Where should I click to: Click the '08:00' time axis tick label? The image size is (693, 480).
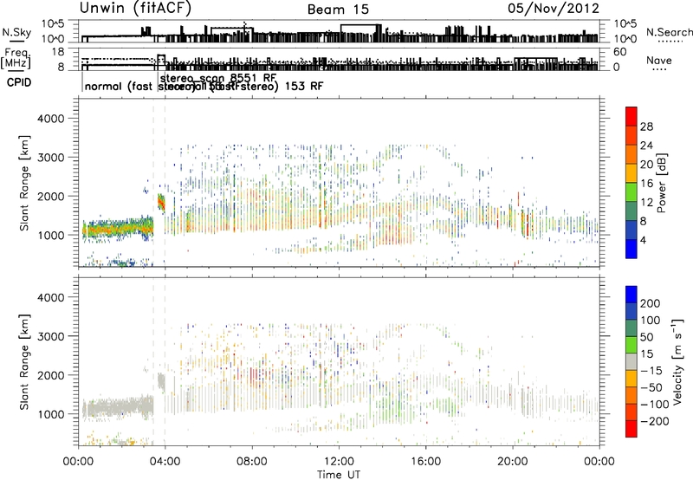click(252, 462)
